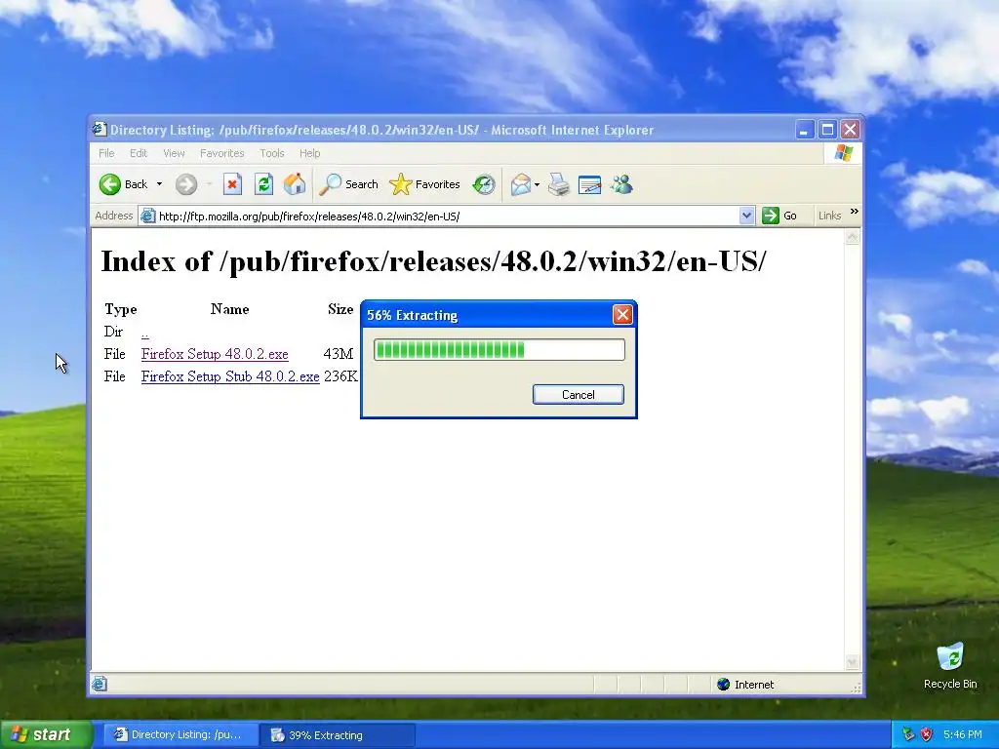This screenshot has width=999, height=749.
Task: Open the File menu
Action: tap(106, 153)
